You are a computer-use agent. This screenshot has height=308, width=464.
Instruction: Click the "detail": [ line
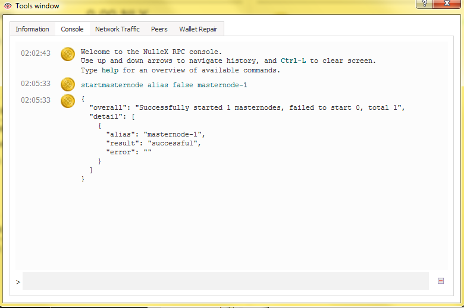112,117
